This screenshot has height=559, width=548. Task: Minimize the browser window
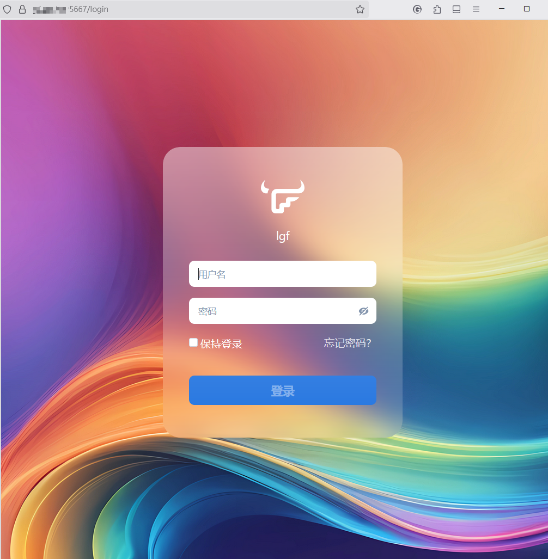(x=502, y=9)
